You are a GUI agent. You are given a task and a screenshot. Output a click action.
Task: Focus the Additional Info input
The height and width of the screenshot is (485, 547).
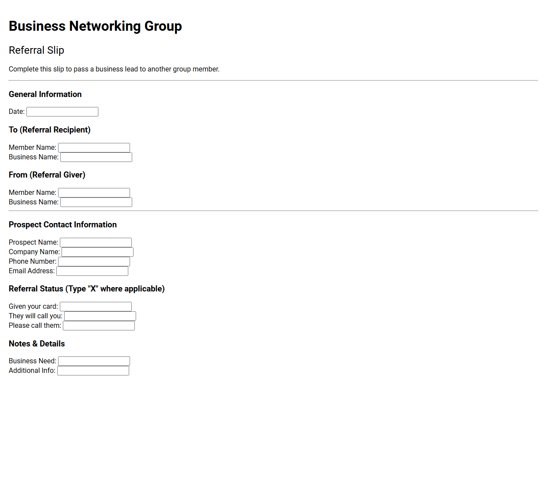93,371
